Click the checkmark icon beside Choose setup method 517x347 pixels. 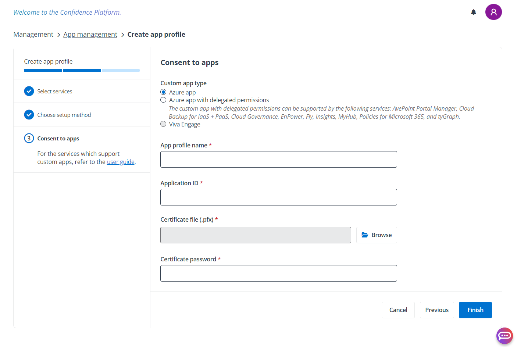29,114
